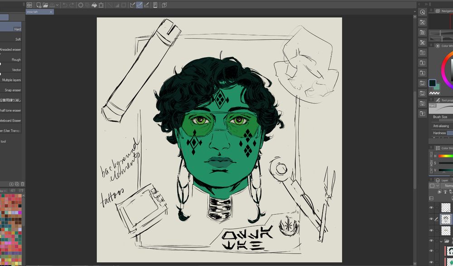Collapse the expanded layer folder in Layer panel
The height and width of the screenshot is (266, 453).
click(x=442, y=241)
